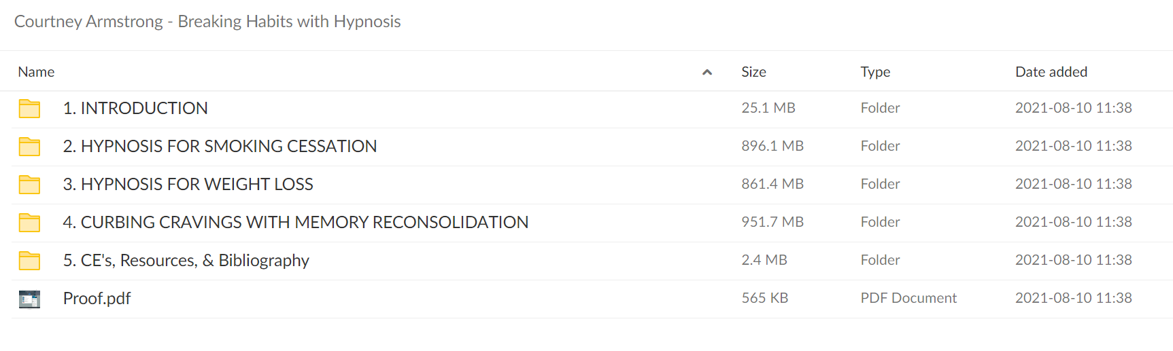The image size is (1173, 351).
Task: Select the 951.7 MB size cell
Action: click(x=772, y=222)
